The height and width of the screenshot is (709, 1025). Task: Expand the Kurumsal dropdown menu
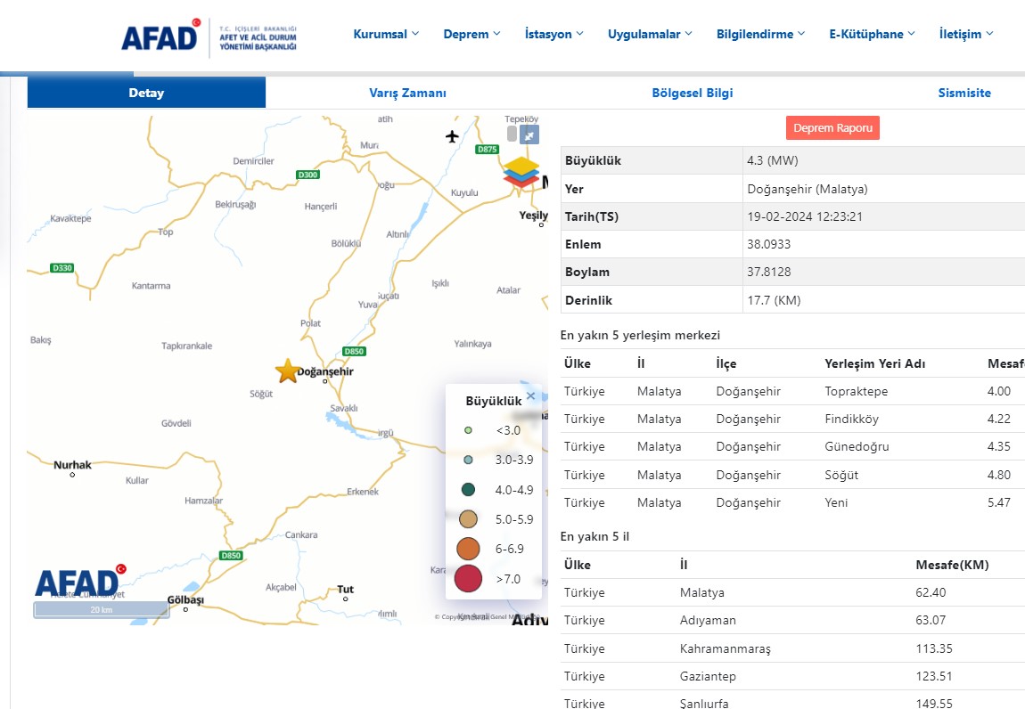coord(386,35)
